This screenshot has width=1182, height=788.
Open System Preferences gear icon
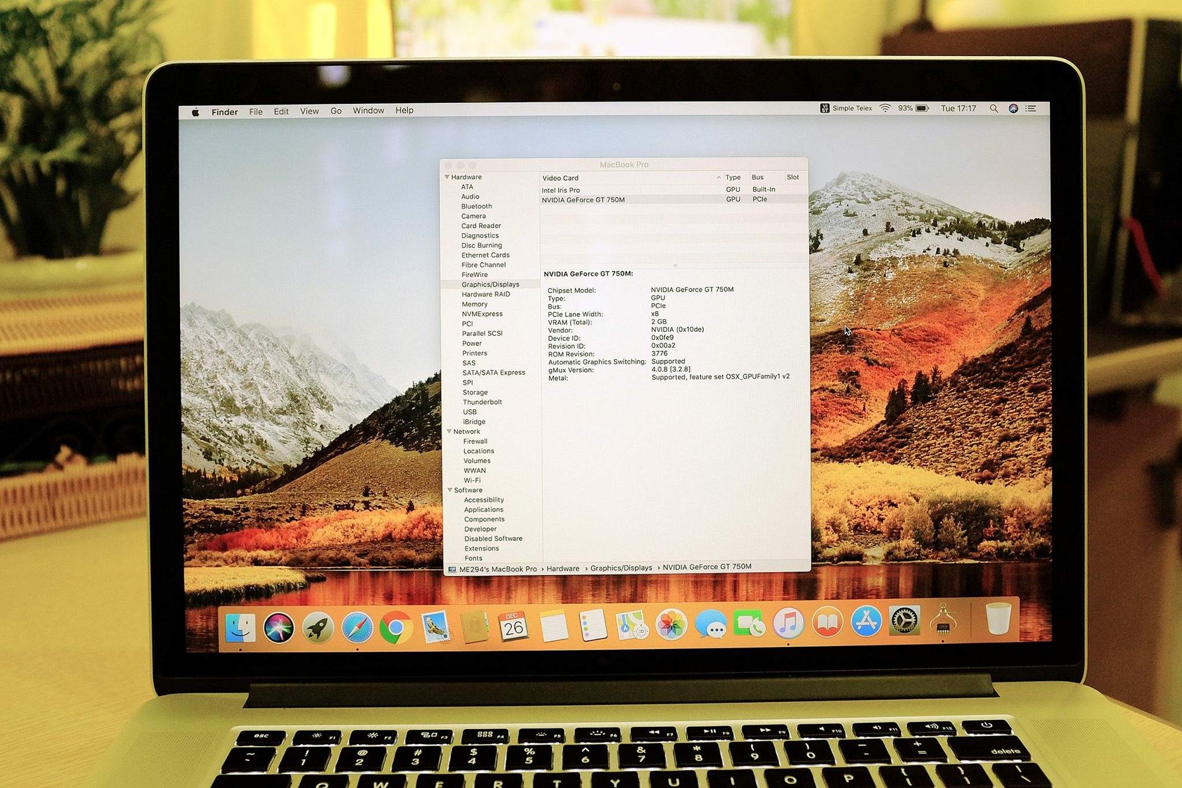pyautogui.click(x=904, y=621)
